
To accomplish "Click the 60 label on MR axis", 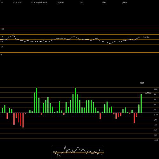I will coord(155,100).
